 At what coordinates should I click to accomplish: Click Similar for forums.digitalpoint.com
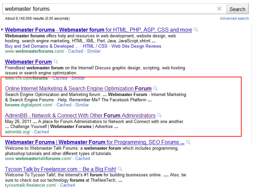[82, 105]
